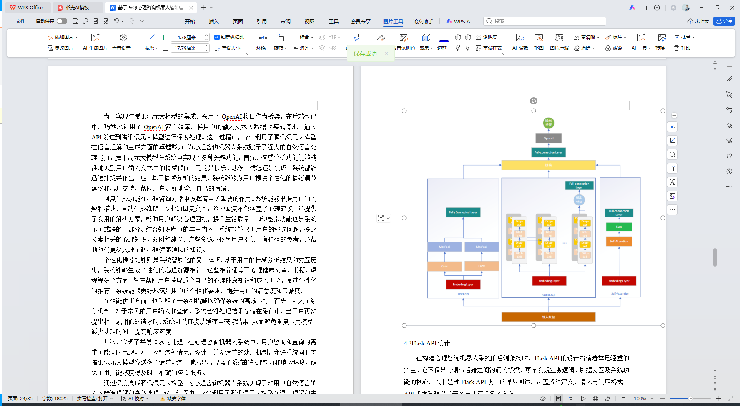The image size is (740, 406).
Task: Click the 未上云 cloud status button
Action: pos(698,21)
